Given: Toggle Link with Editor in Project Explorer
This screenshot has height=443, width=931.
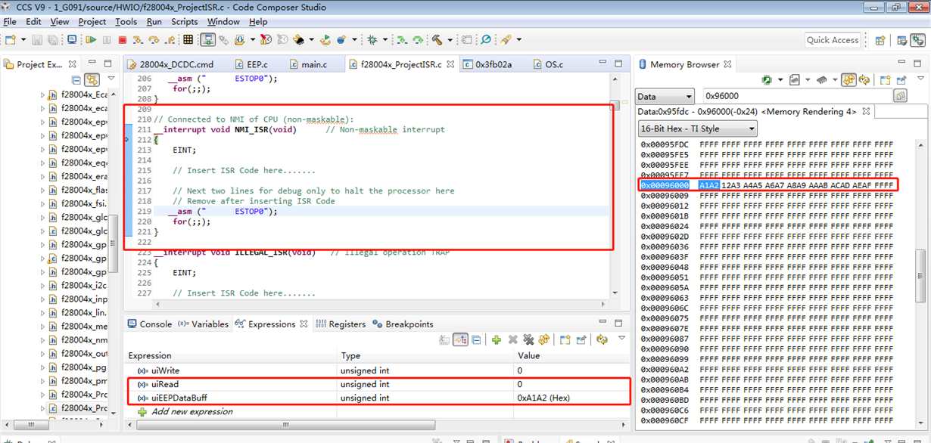Looking at the screenshot, I should point(92,79).
